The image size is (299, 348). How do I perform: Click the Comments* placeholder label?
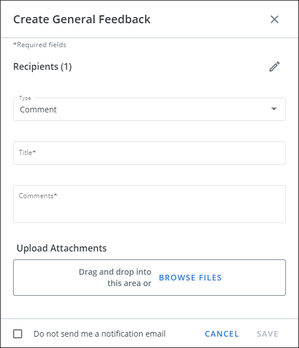38,196
